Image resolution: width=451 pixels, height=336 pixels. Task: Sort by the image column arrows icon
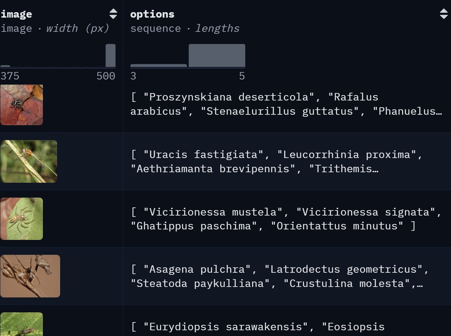click(113, 14)
